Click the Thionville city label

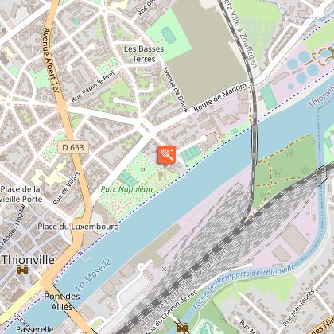click(x=29, y=260)
